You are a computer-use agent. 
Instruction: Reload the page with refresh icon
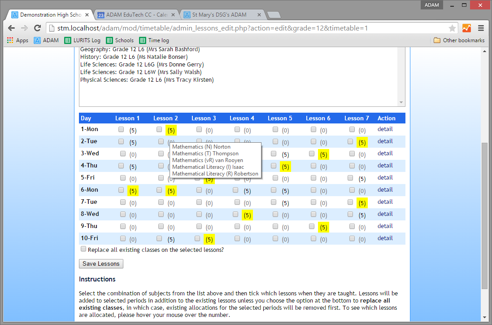38,28
